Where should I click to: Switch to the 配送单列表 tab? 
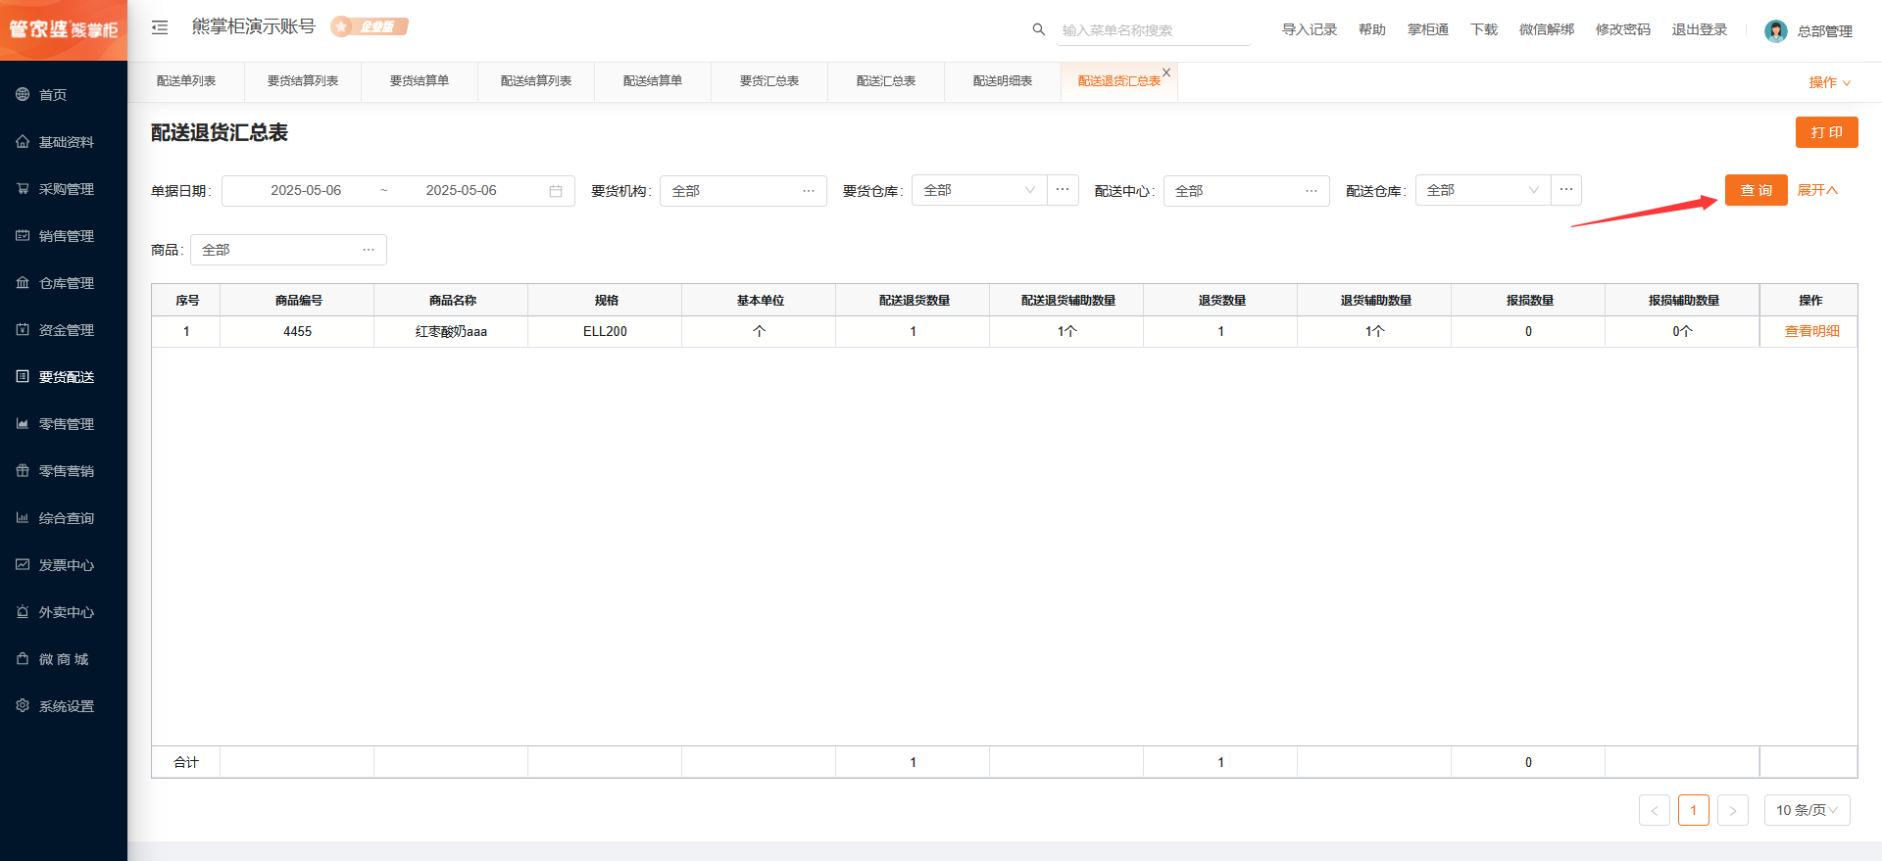coord(186,81)
